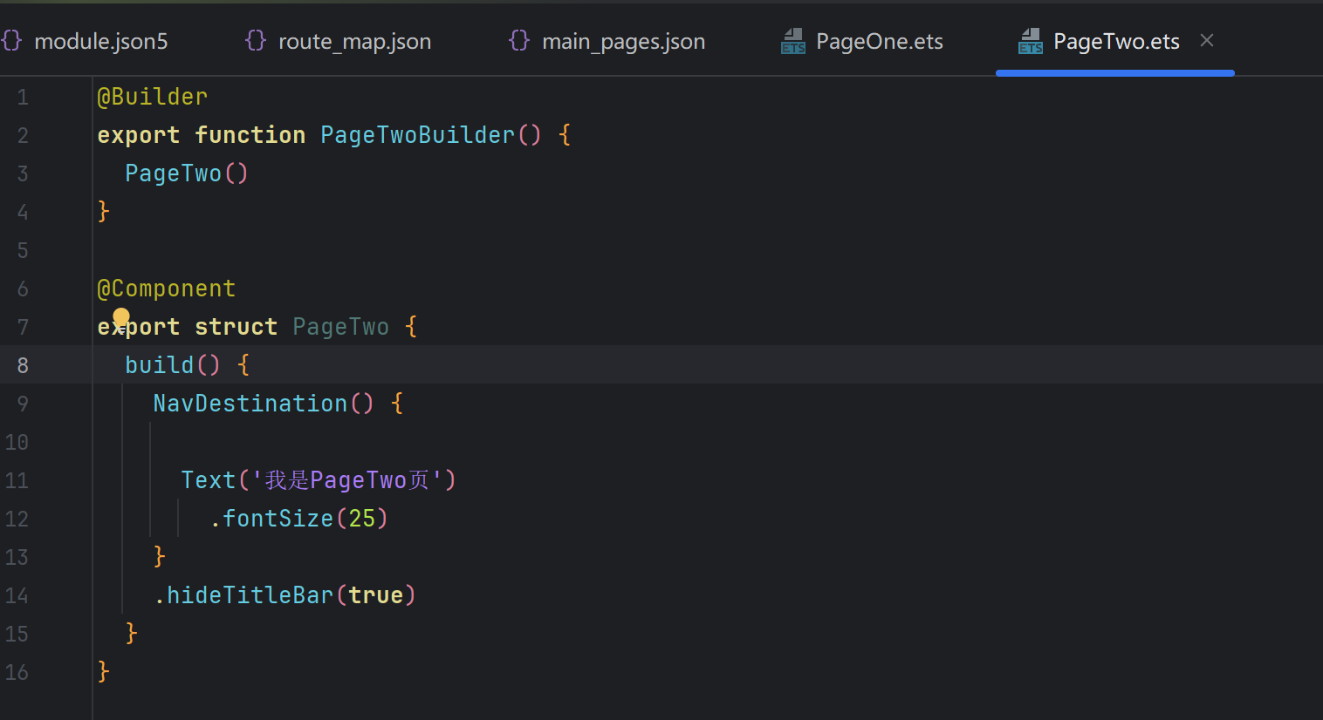Click the @Builder decorator on line 1
Image resolution: width=1323 pixels, height=720 pixels.
[153, 97]
